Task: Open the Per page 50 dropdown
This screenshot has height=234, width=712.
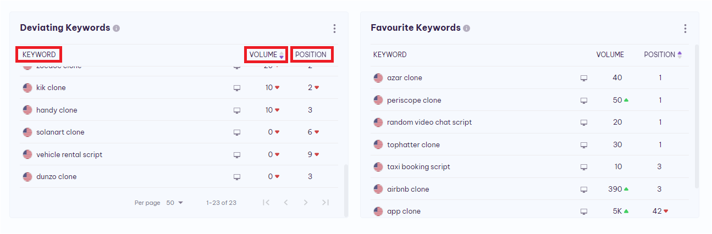Action: pos(175,203)
